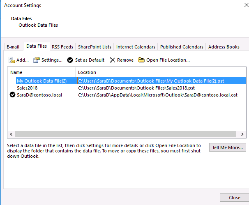Screen dimensions: 249x205
Task: Open the Published Calendars tab
Action: pyautogui.click(x=182, y=47)
